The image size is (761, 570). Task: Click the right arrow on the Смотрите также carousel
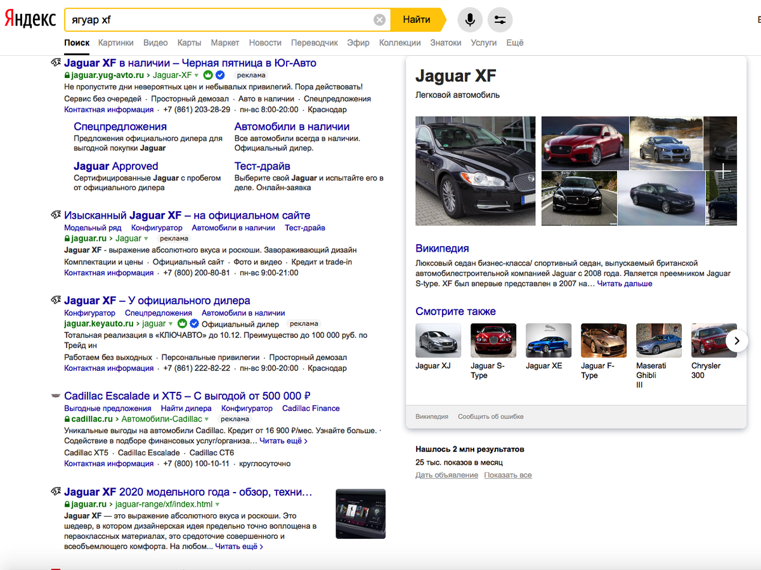click(x=737, y=340)
